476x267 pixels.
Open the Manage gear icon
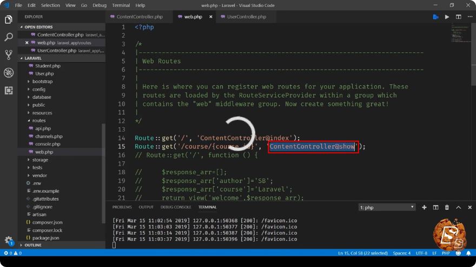point(9,241)
